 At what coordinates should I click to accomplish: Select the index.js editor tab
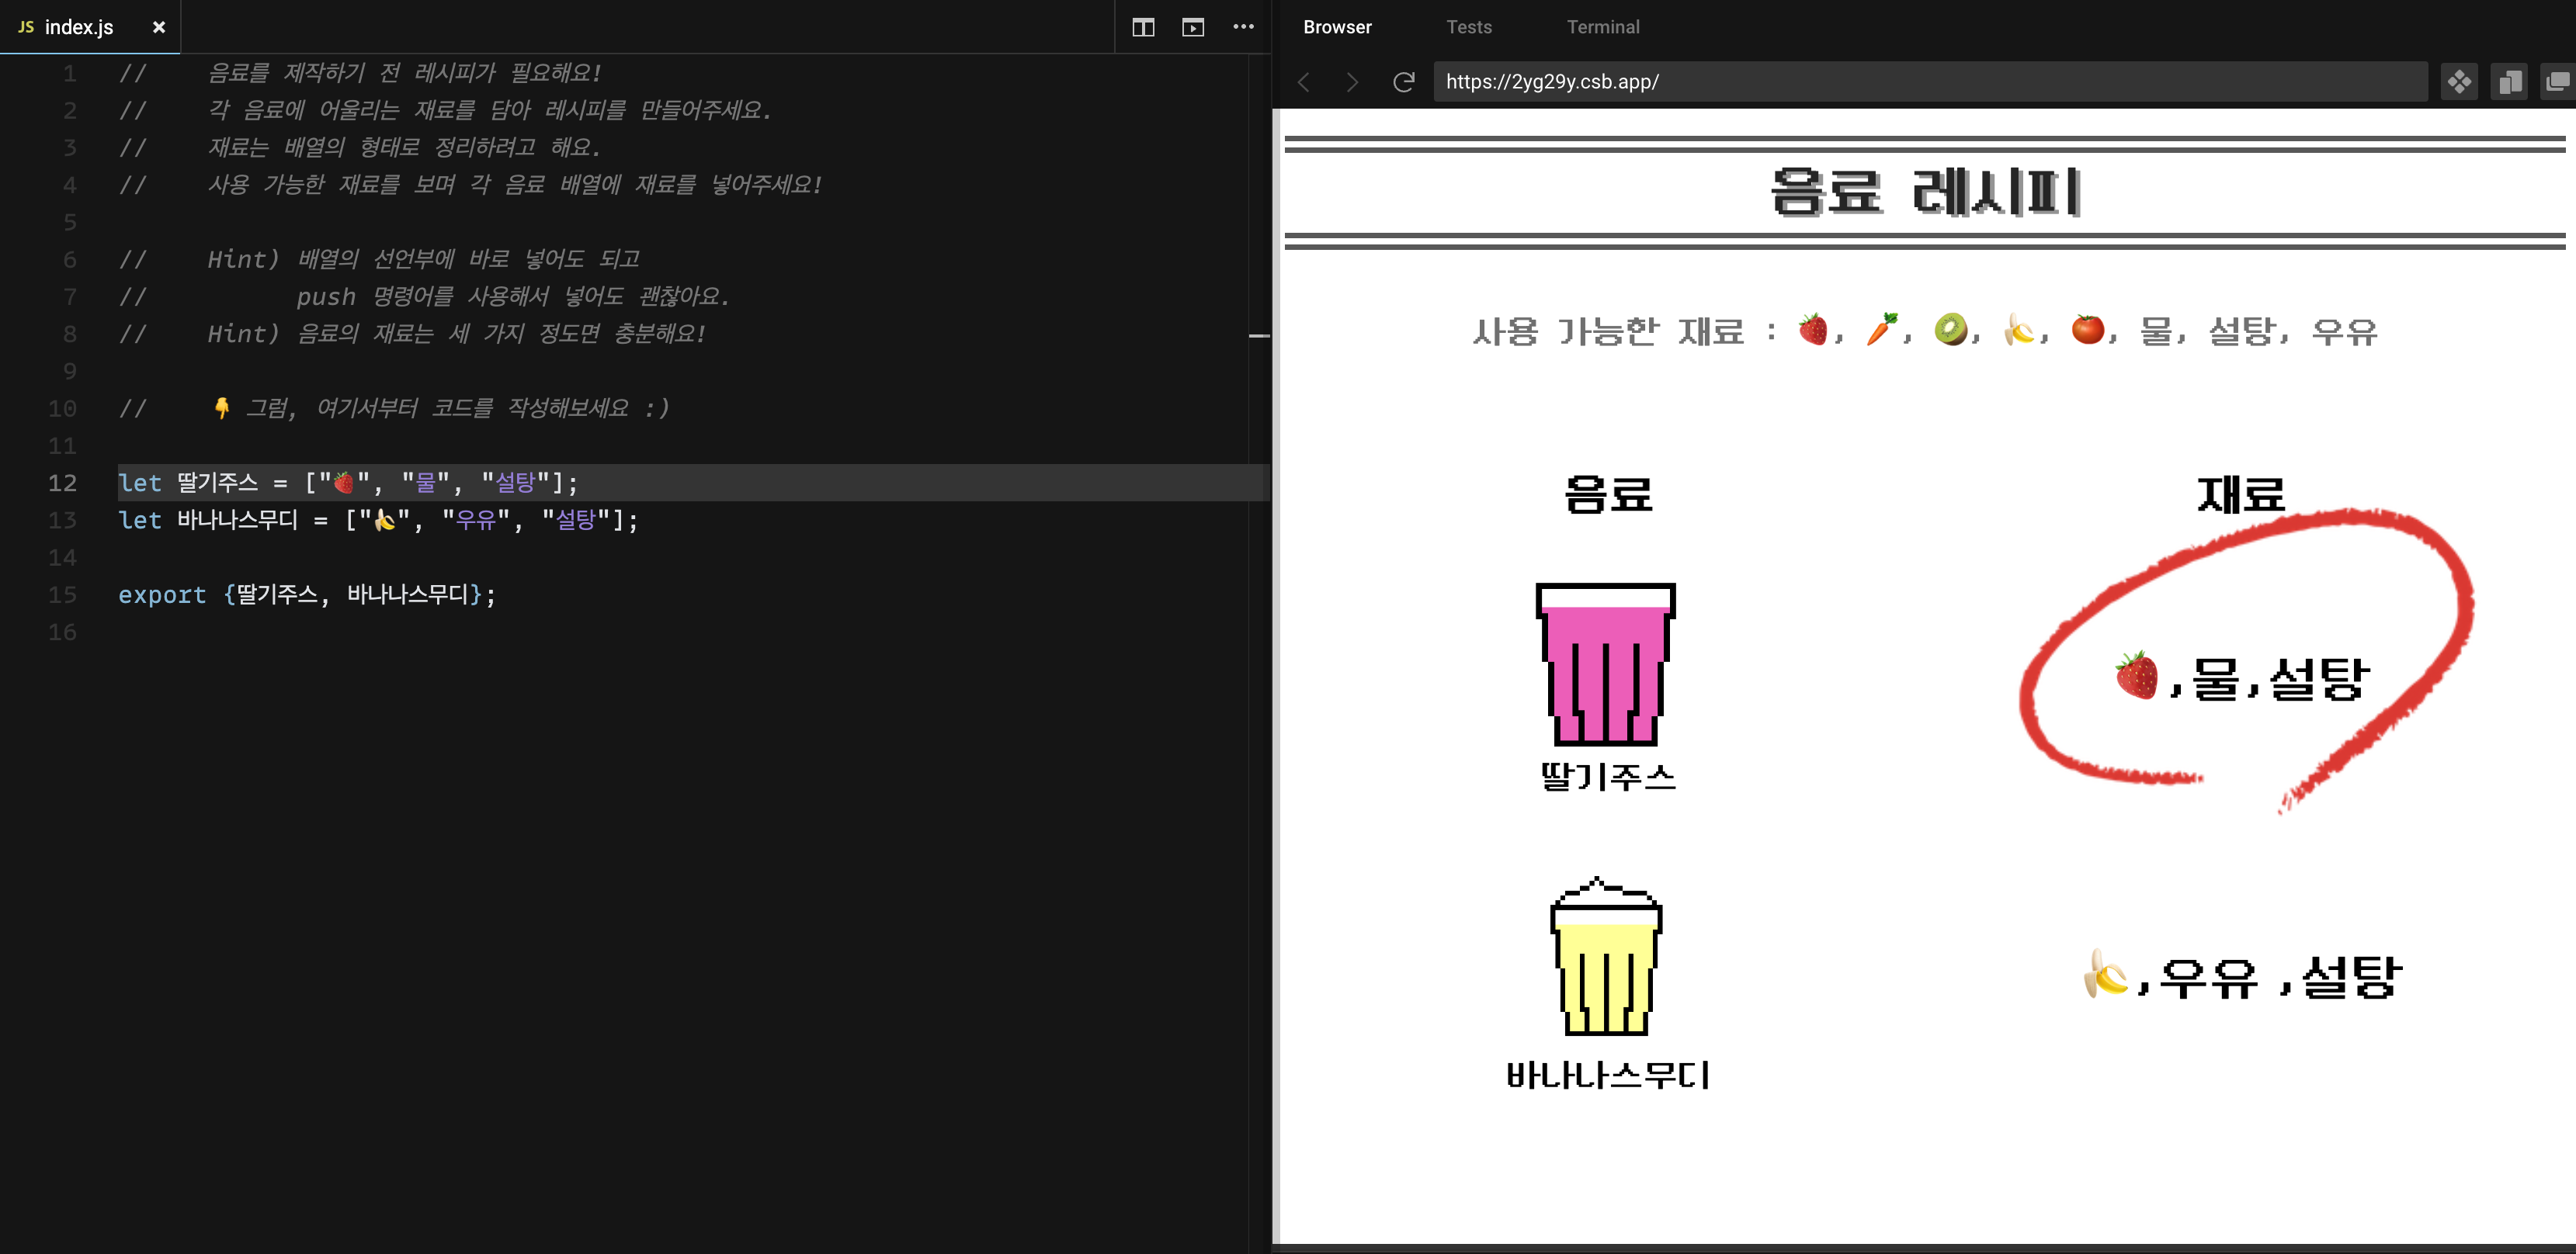pos(78,28)
